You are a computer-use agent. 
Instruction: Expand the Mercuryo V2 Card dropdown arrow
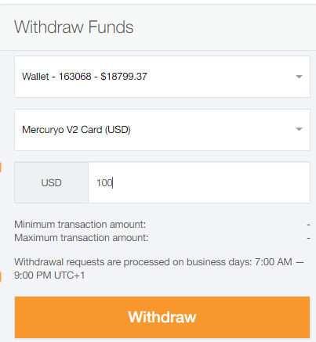point(299,129)
